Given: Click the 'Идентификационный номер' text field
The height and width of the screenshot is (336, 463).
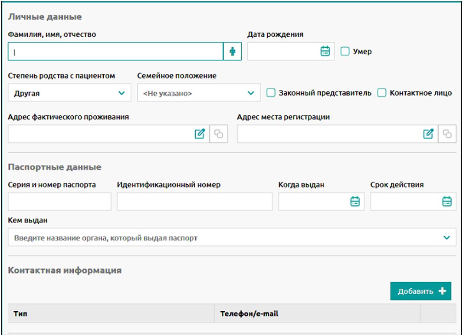Looking at the screenshot, I should pyautogui.click(x=194, y=202).
